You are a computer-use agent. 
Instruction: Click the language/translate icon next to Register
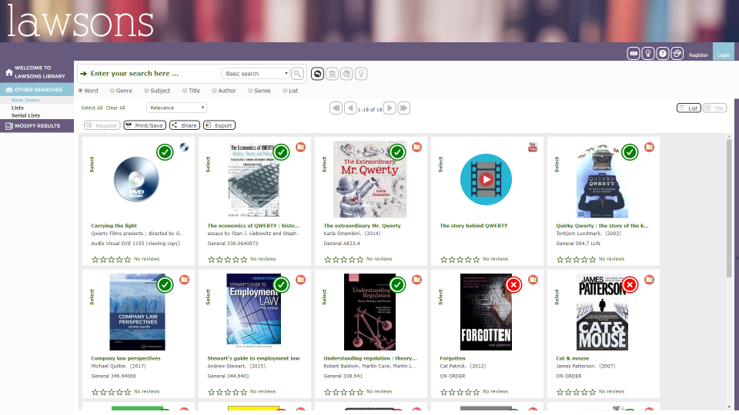click(x=677, y=54)
